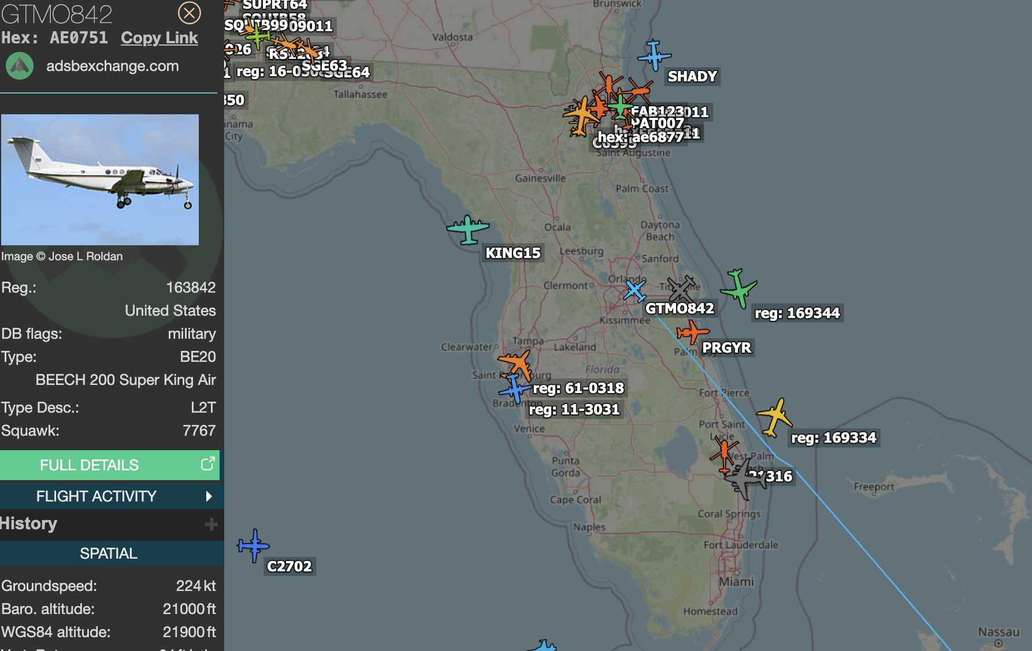Click the GTMO842 map callsign label
This screenshot has height=651, width=1032.
tap(680, 309)
